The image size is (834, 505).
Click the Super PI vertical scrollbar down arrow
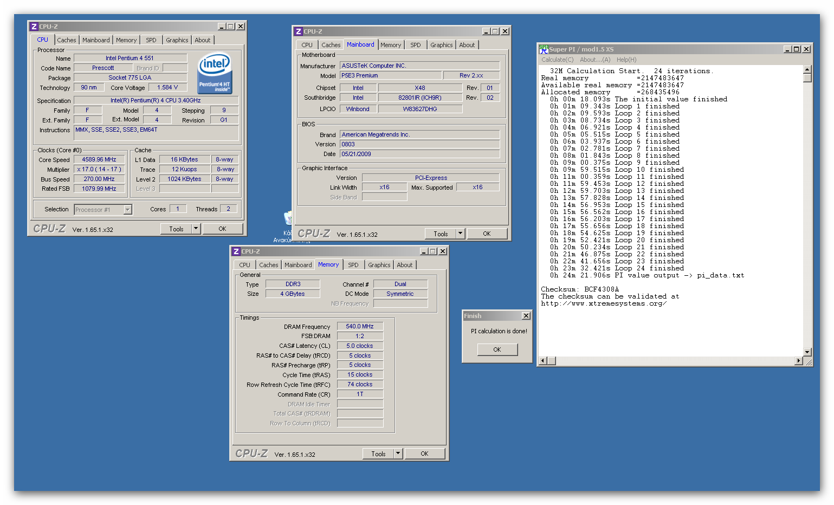pos(807,352)
